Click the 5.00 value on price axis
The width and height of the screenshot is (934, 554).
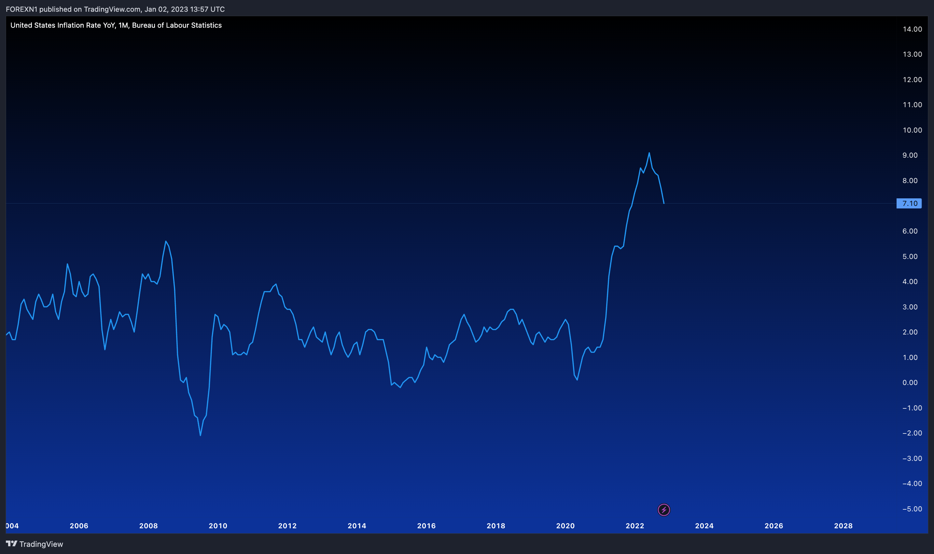[x=910, y=256]
